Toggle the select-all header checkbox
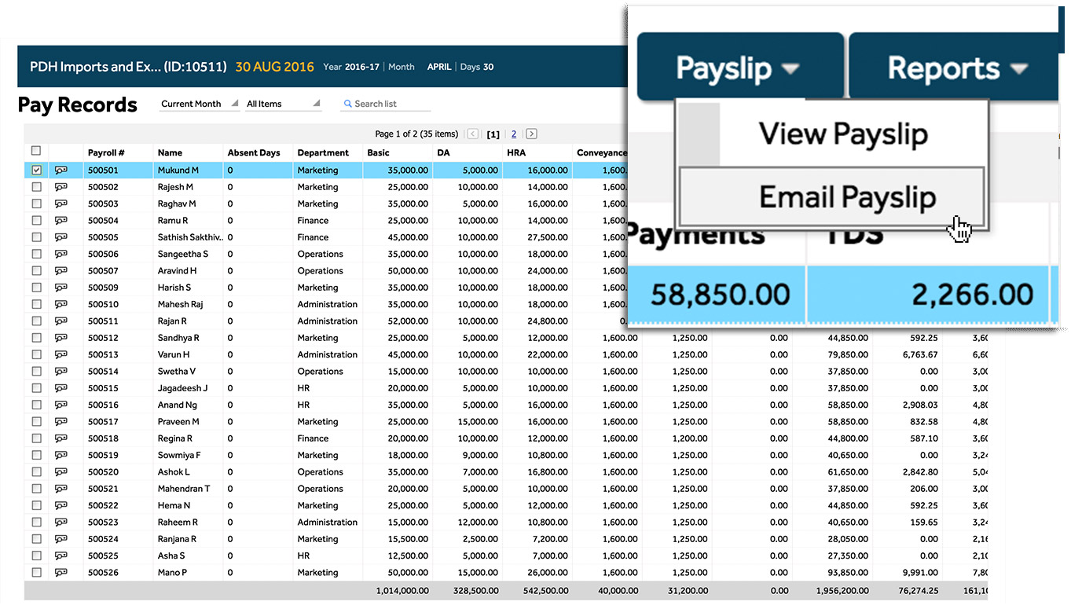 36,151
